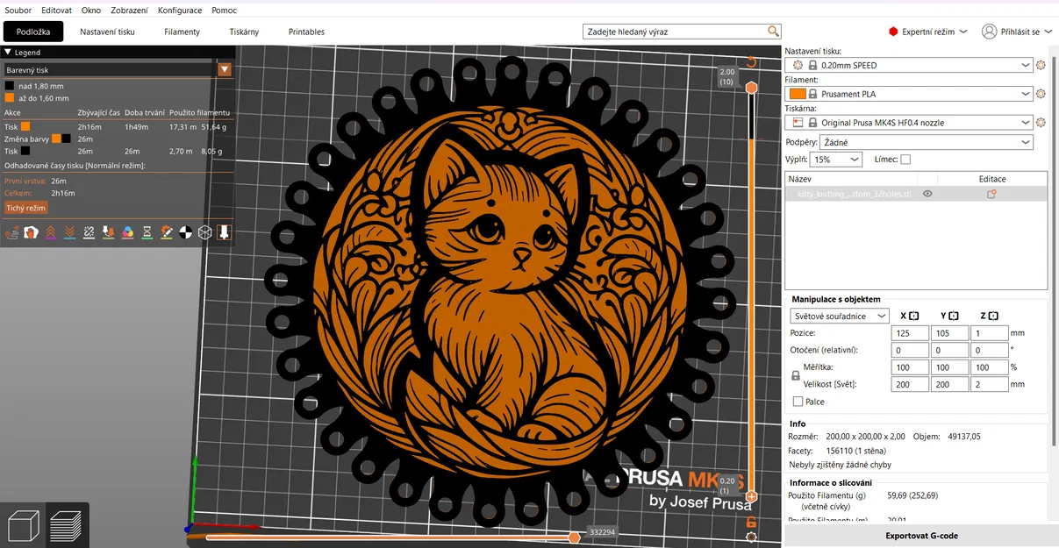The image size is (1059, 548).
Task: Open the Editovat menu
Action: [x=56, y=10]
